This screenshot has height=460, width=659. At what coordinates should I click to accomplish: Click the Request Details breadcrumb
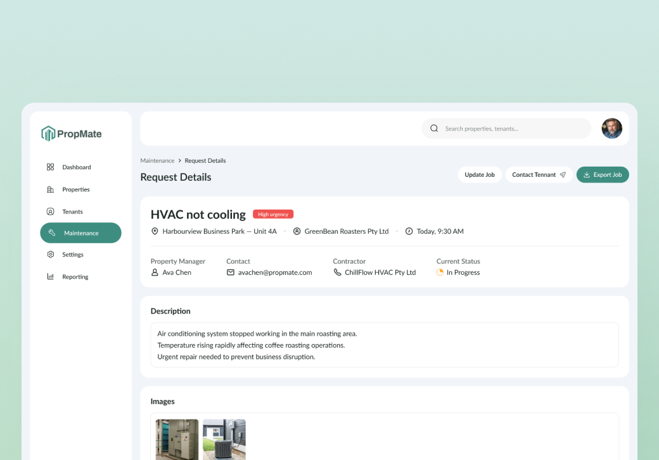coord(205,161)
